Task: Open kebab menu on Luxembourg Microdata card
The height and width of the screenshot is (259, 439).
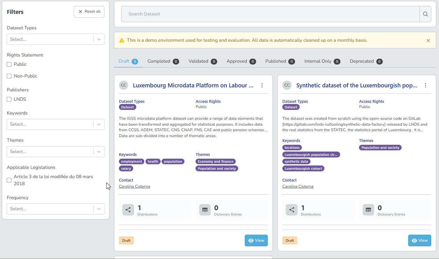Action: click(262, 86)
